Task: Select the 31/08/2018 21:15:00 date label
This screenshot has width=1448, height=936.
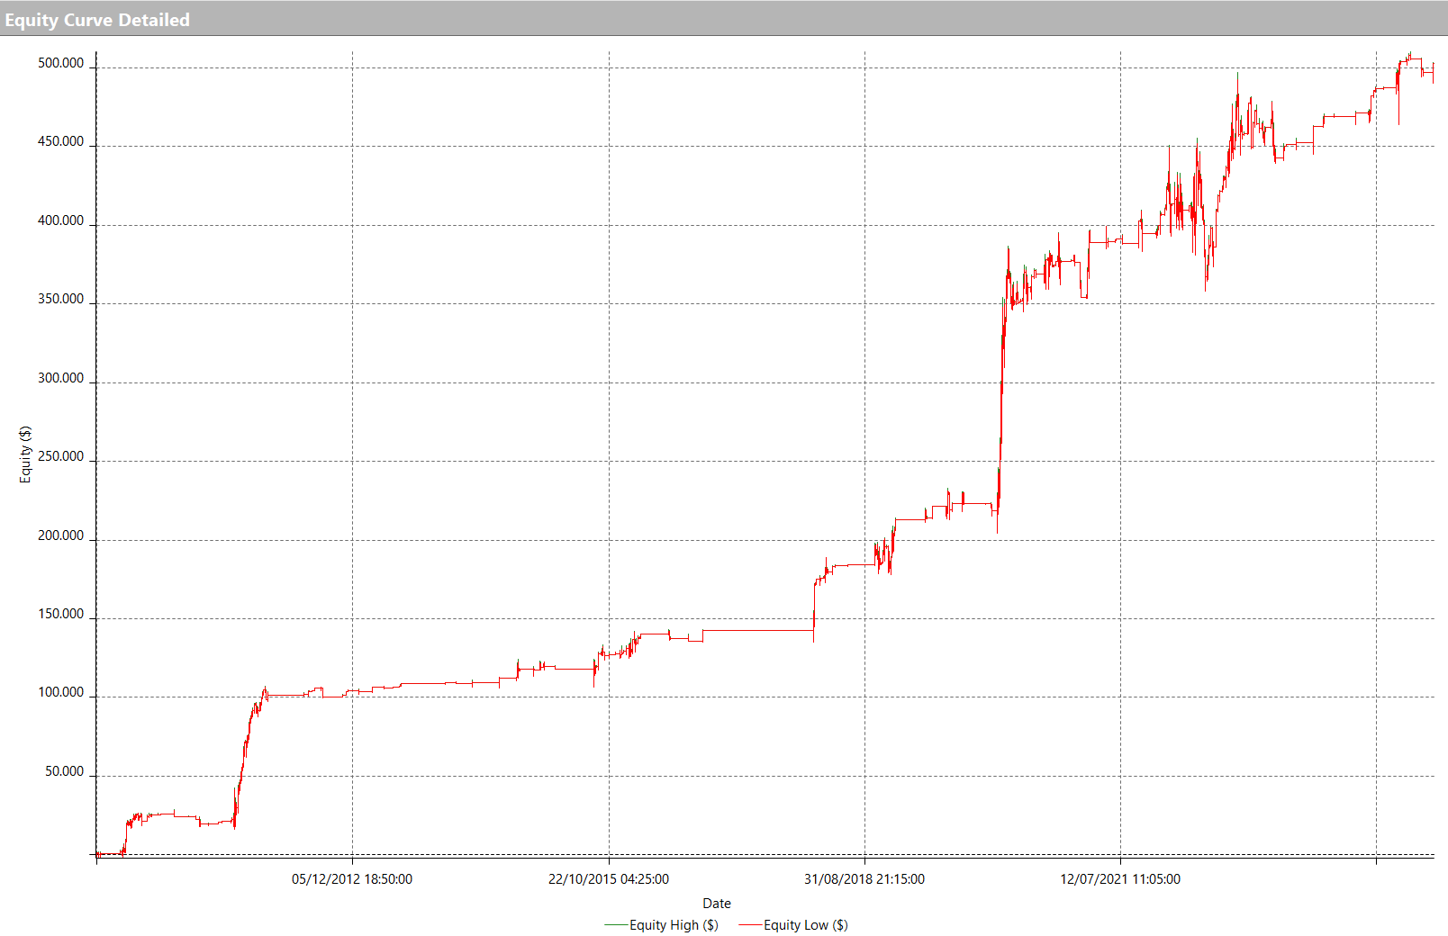Action: [864, 879]
